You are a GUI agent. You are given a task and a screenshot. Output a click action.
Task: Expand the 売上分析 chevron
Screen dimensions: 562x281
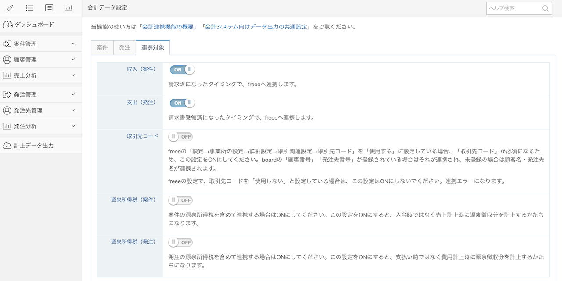click(x=73, y=75)
